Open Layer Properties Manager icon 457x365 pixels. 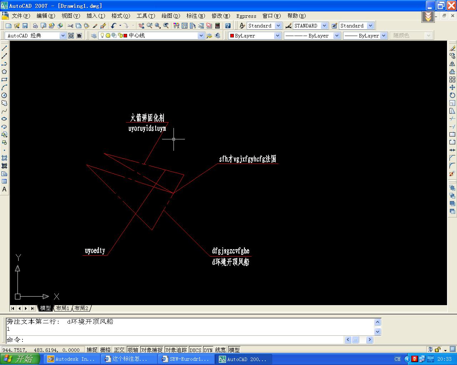pos(94,36)
